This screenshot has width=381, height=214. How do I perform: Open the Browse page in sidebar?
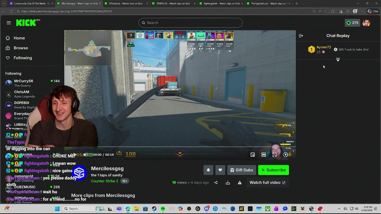pyautogui.click(x=21, y=48)
